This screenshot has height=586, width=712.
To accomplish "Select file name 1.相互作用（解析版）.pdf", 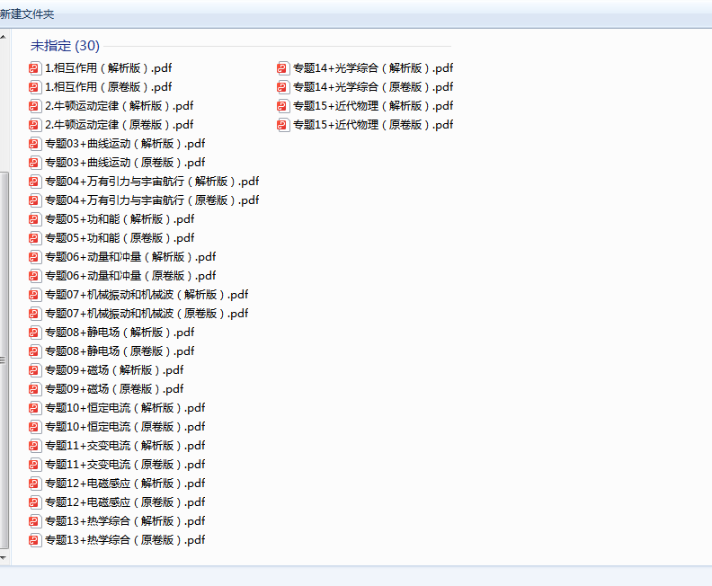I will pos(109,68).
